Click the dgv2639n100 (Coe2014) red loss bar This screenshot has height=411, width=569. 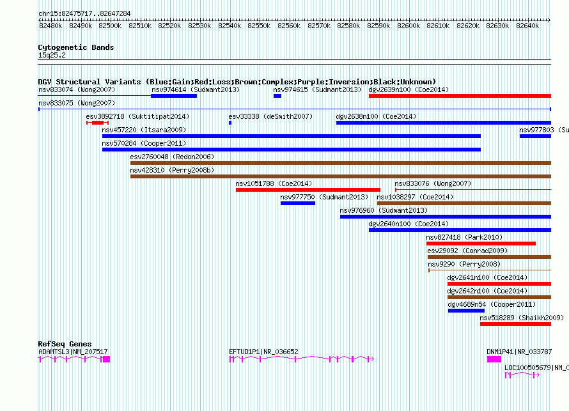pyautogui.click(x=460, y=96)
